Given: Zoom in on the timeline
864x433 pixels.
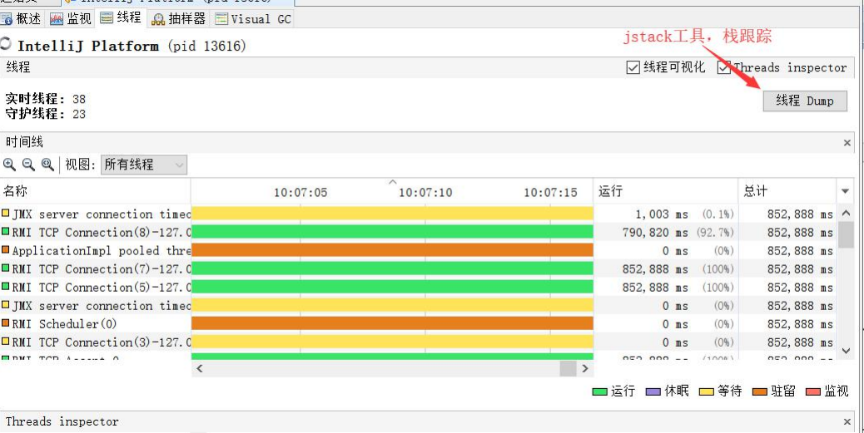Looking at the screenshot, I should [9, 164].
